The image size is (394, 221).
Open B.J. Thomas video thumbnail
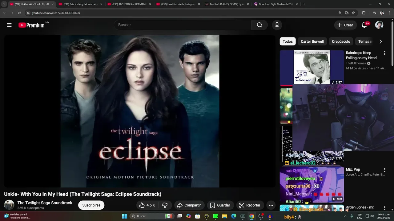(x=312, y=68)
